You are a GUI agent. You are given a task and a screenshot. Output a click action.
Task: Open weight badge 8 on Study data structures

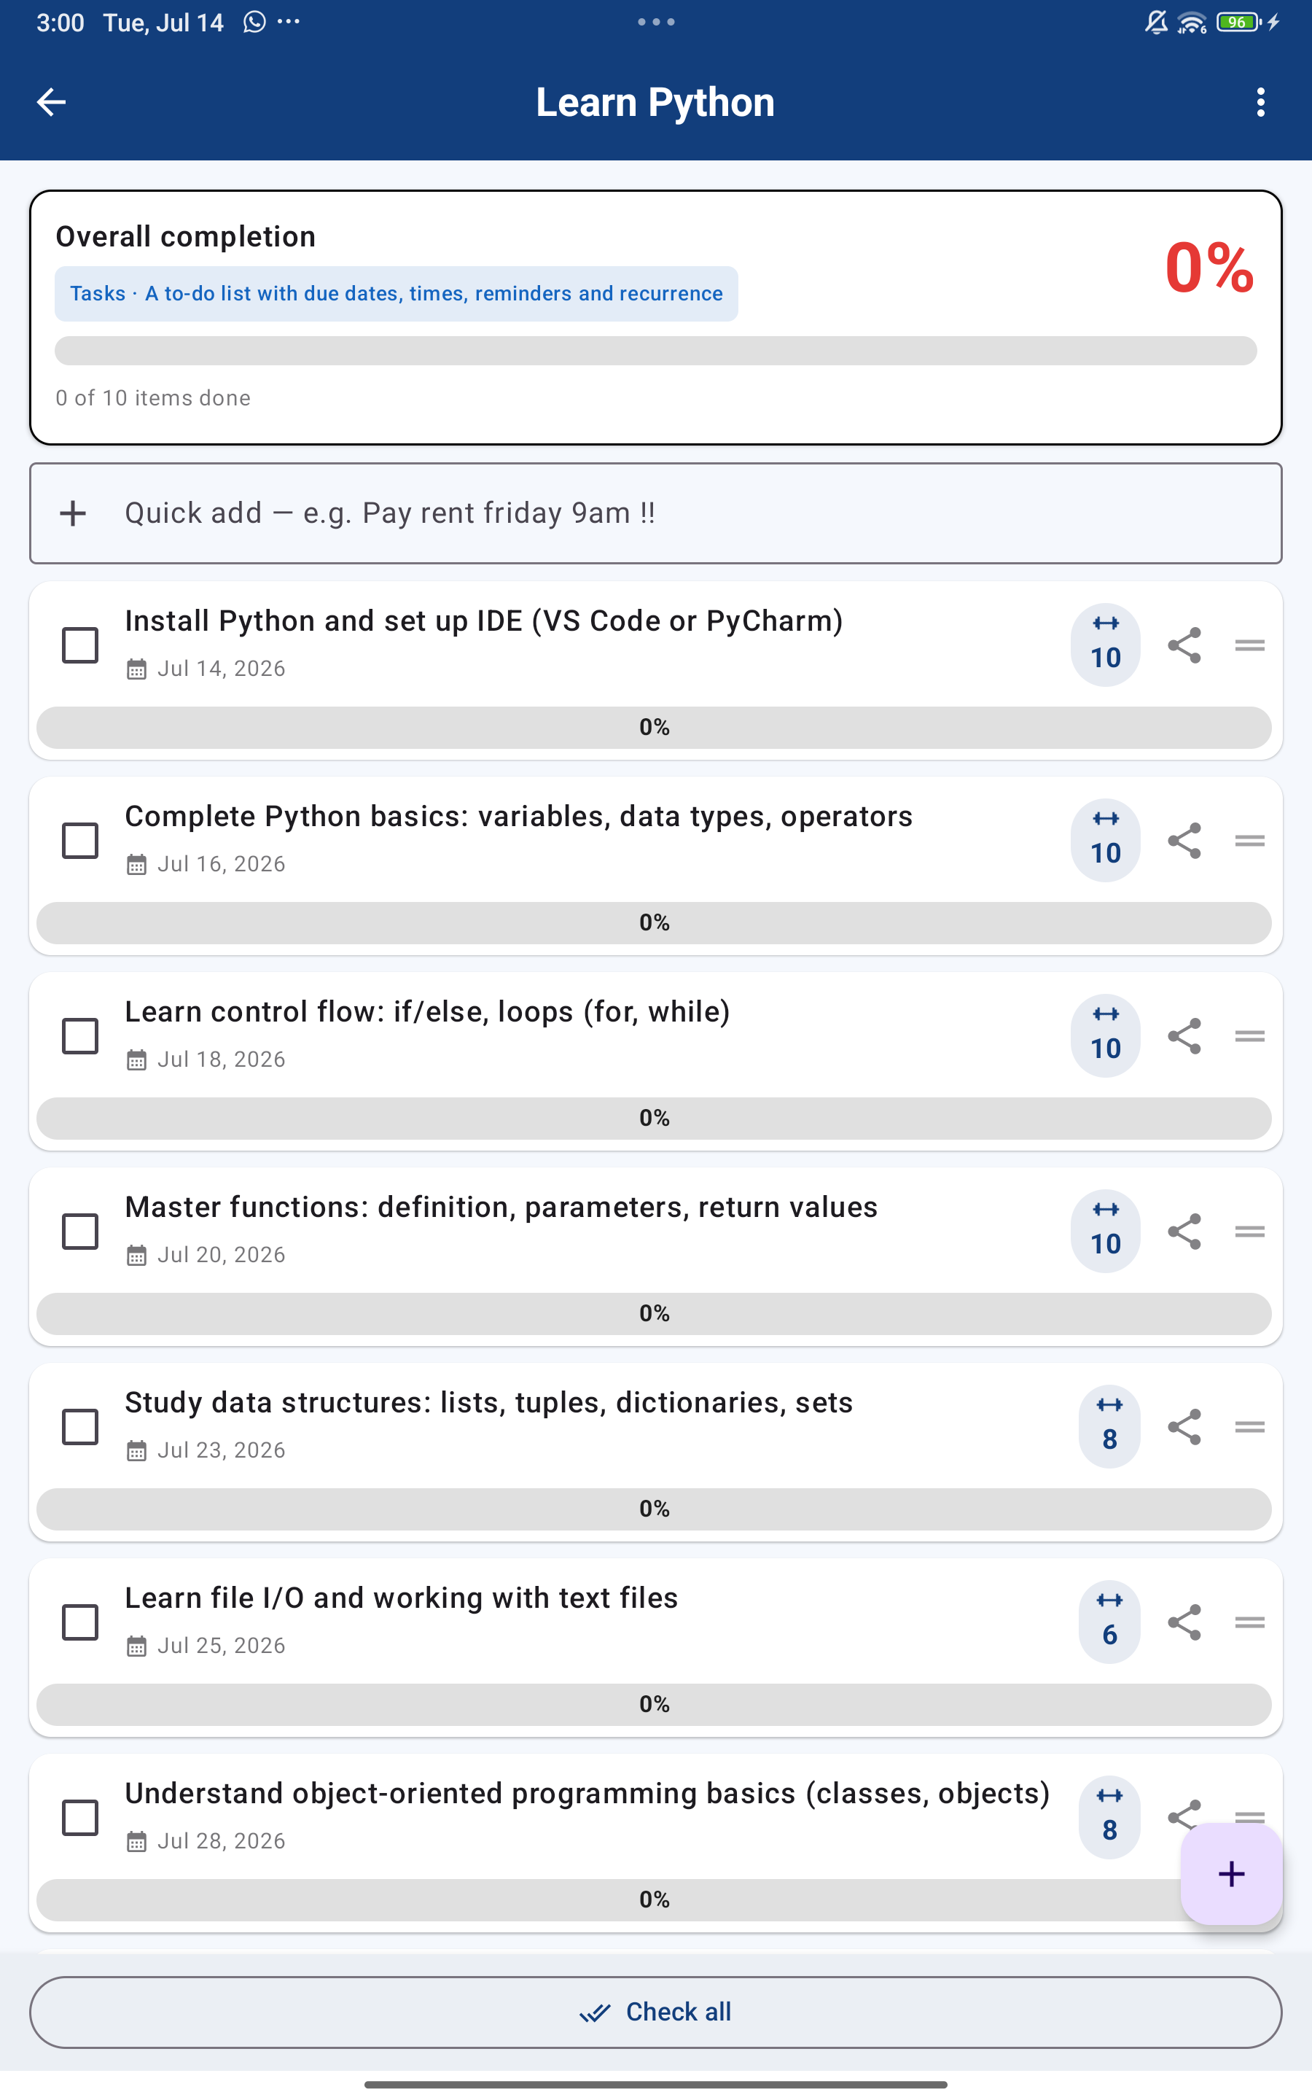[x=1109, y=1426]
